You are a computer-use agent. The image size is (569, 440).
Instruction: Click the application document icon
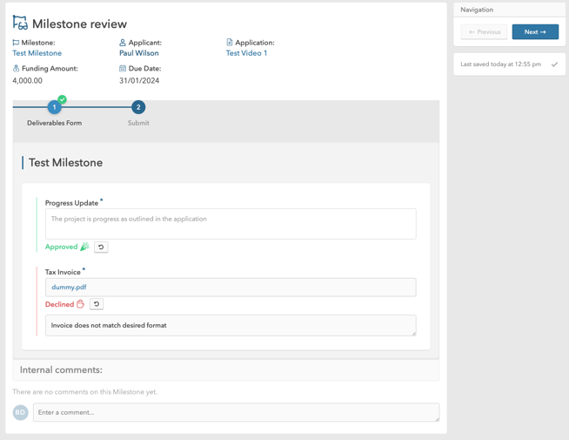[x=230, y=43]
